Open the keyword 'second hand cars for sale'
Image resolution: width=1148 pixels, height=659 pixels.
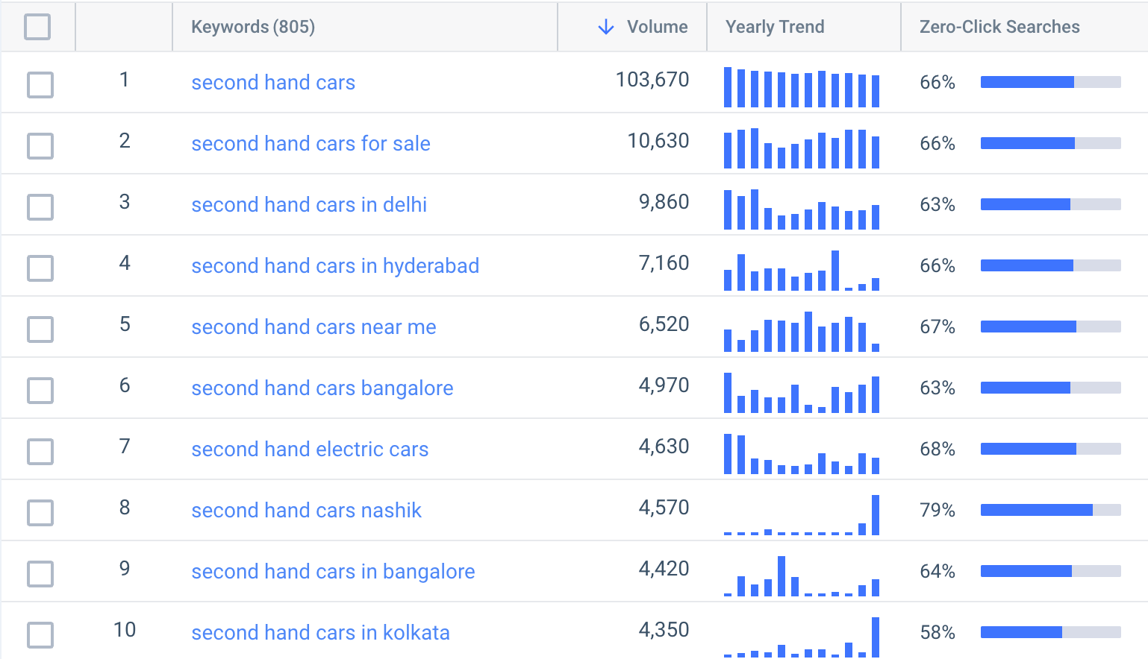click(311, 143)
